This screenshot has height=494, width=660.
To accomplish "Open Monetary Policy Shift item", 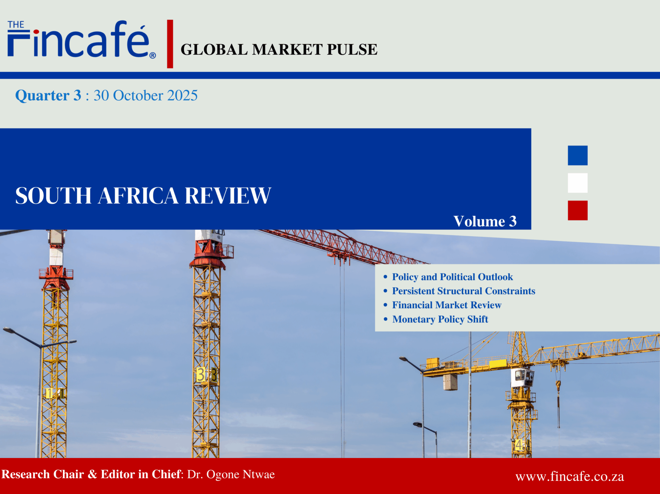I will point(440,319).
